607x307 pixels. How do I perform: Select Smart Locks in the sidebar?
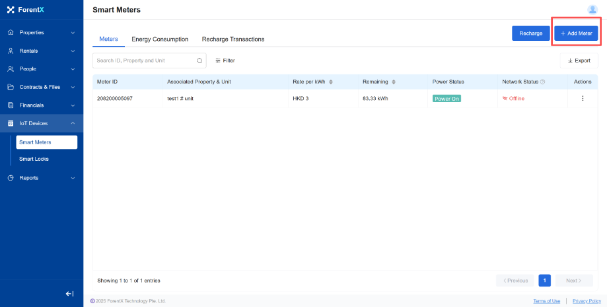coord(34,159)
